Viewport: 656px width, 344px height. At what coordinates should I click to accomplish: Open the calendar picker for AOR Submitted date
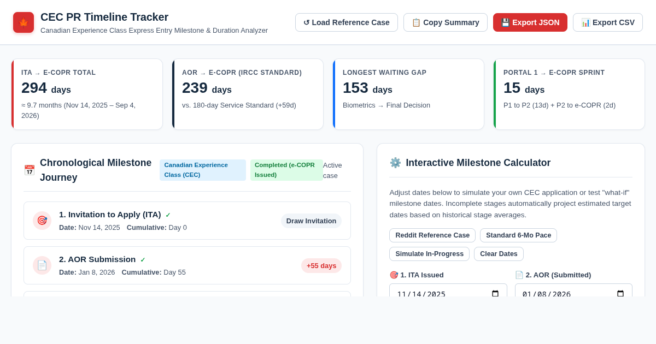(x=620, y=294)
